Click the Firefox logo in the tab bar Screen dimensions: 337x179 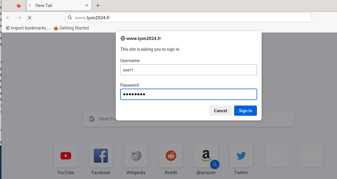[19, 5]
